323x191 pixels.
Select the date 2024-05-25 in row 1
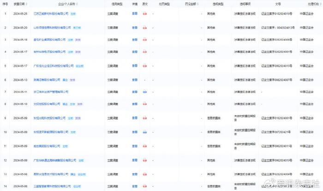pyautogui.click(x=20, y=13)
